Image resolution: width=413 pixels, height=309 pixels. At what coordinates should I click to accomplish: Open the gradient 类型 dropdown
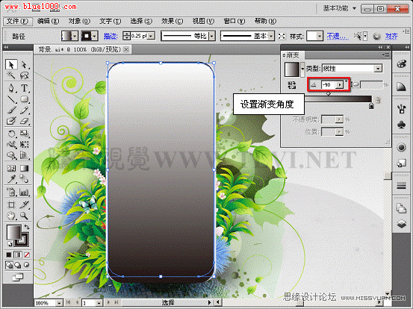click(378, 69)
